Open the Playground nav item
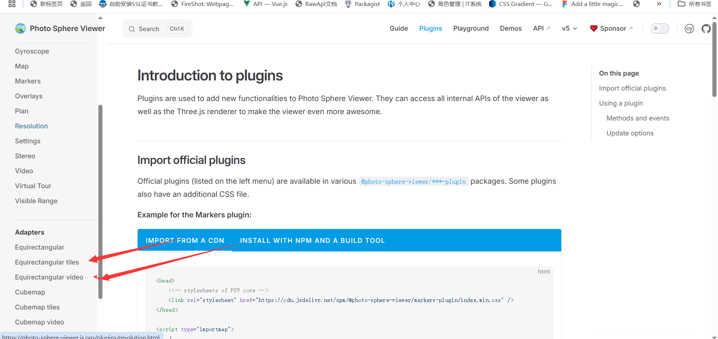This screenshot has width=718, height=339. point(471,28)
